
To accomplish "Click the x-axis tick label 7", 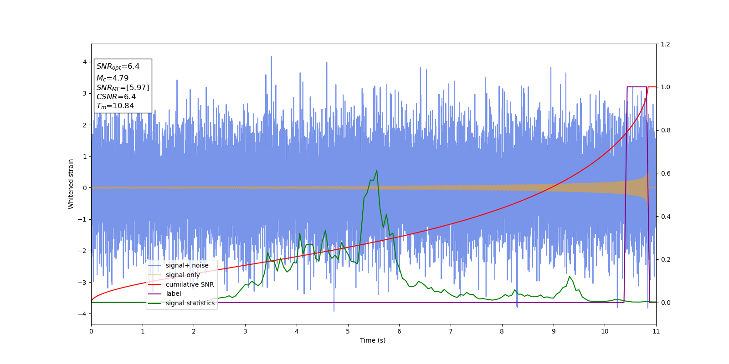I will click(x=451, y=331).
